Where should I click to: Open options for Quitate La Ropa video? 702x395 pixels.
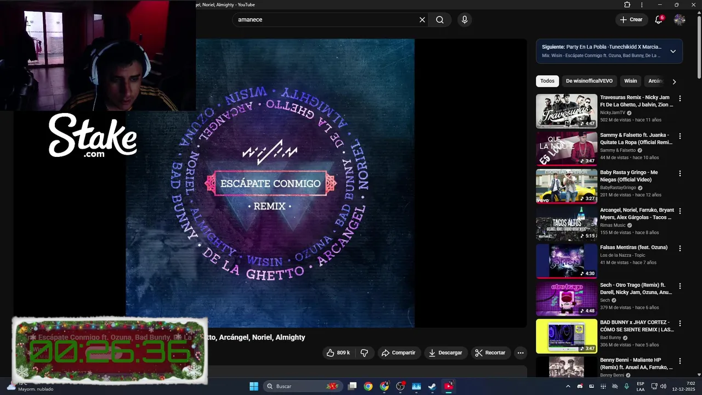point(680,136)
